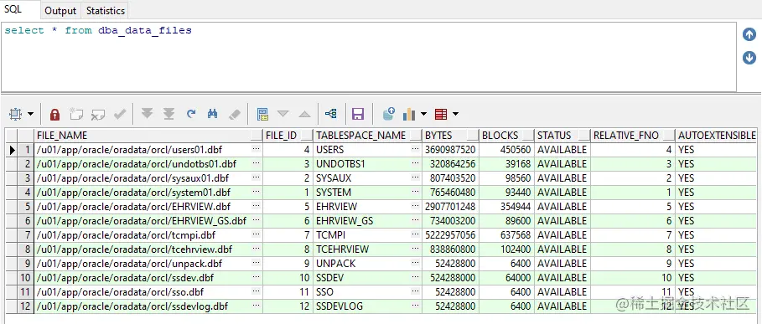Open the selection mode dropdown arrow
This screenshot has width=762, height=324.
31,115
